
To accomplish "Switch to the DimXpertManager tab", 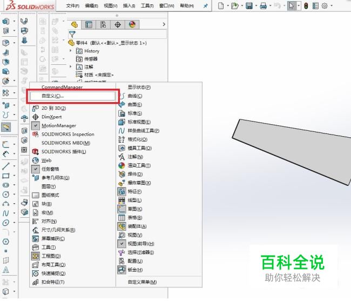I will point(118,25).
